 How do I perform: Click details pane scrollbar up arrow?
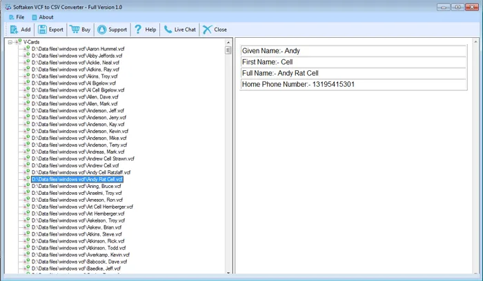tap(475, 41)
